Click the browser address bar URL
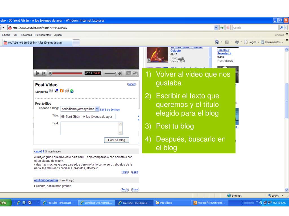 coord(40,28)
